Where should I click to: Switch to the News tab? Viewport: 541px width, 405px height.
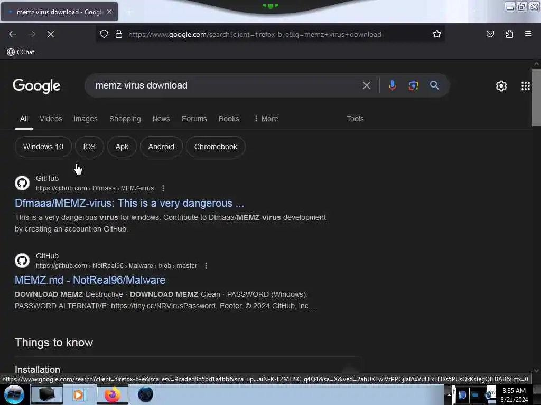161,119
